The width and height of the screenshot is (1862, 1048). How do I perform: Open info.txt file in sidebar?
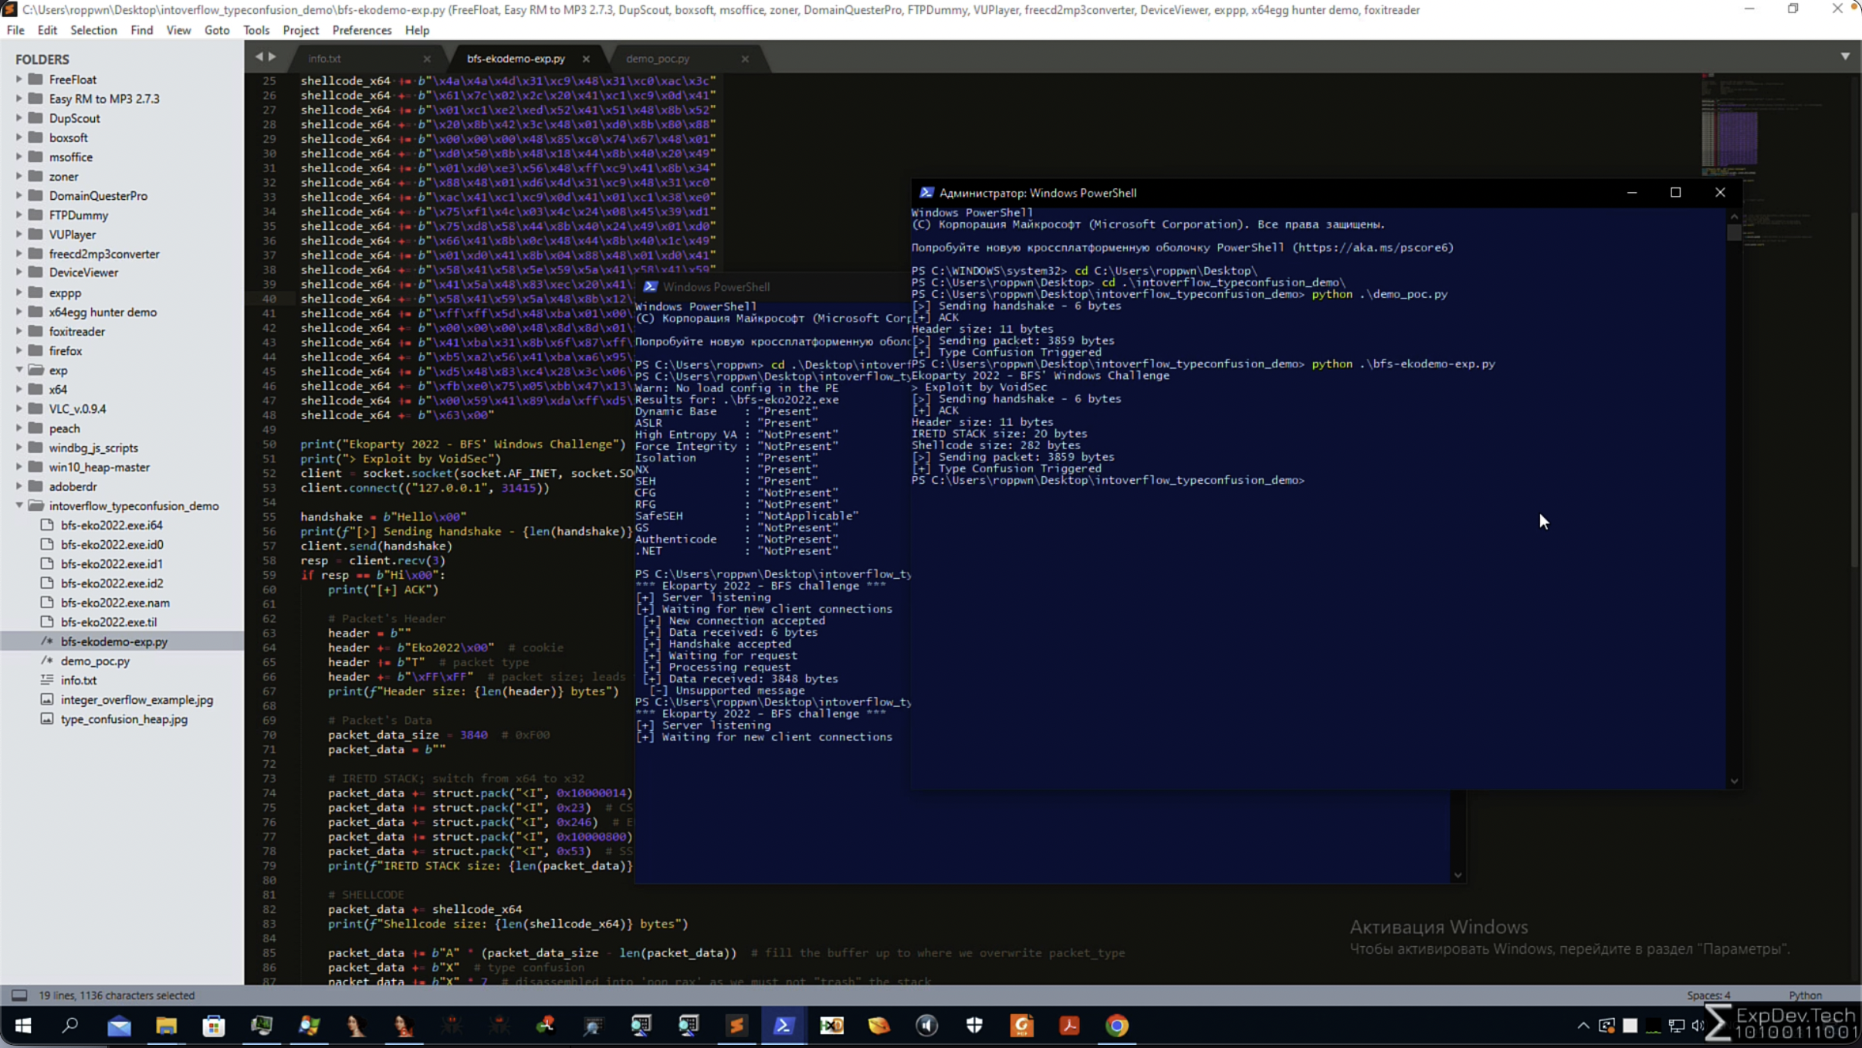79,680
